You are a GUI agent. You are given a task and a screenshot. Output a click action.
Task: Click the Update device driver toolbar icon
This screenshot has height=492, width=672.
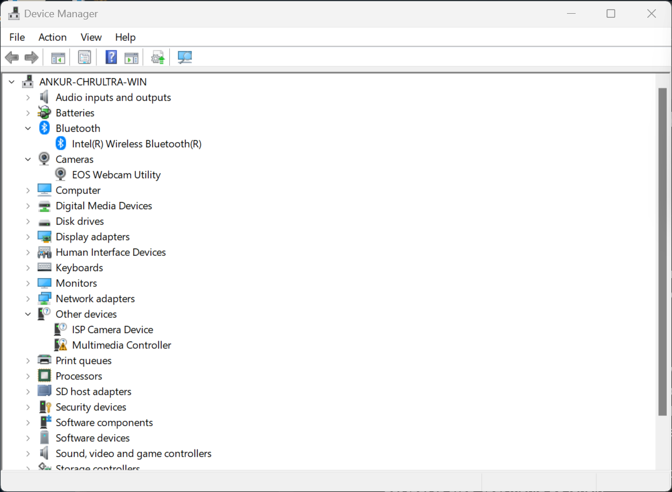(x=158, y=57)
